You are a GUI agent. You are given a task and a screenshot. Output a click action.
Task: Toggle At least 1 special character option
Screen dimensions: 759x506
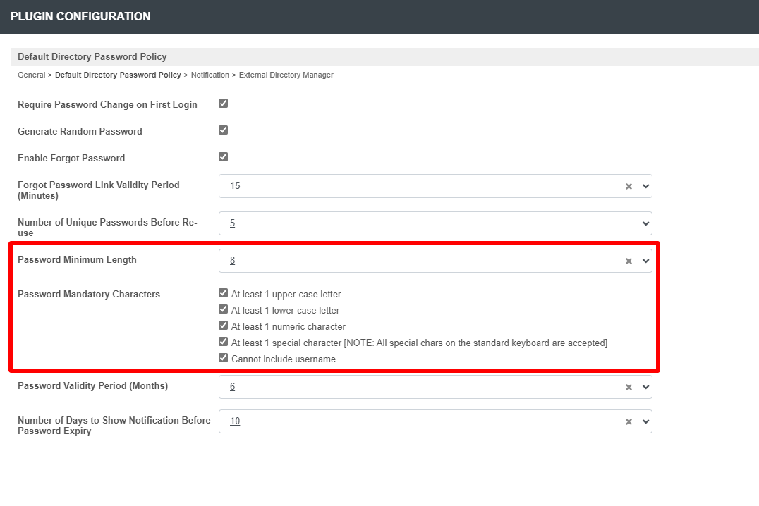coord(224,342)
